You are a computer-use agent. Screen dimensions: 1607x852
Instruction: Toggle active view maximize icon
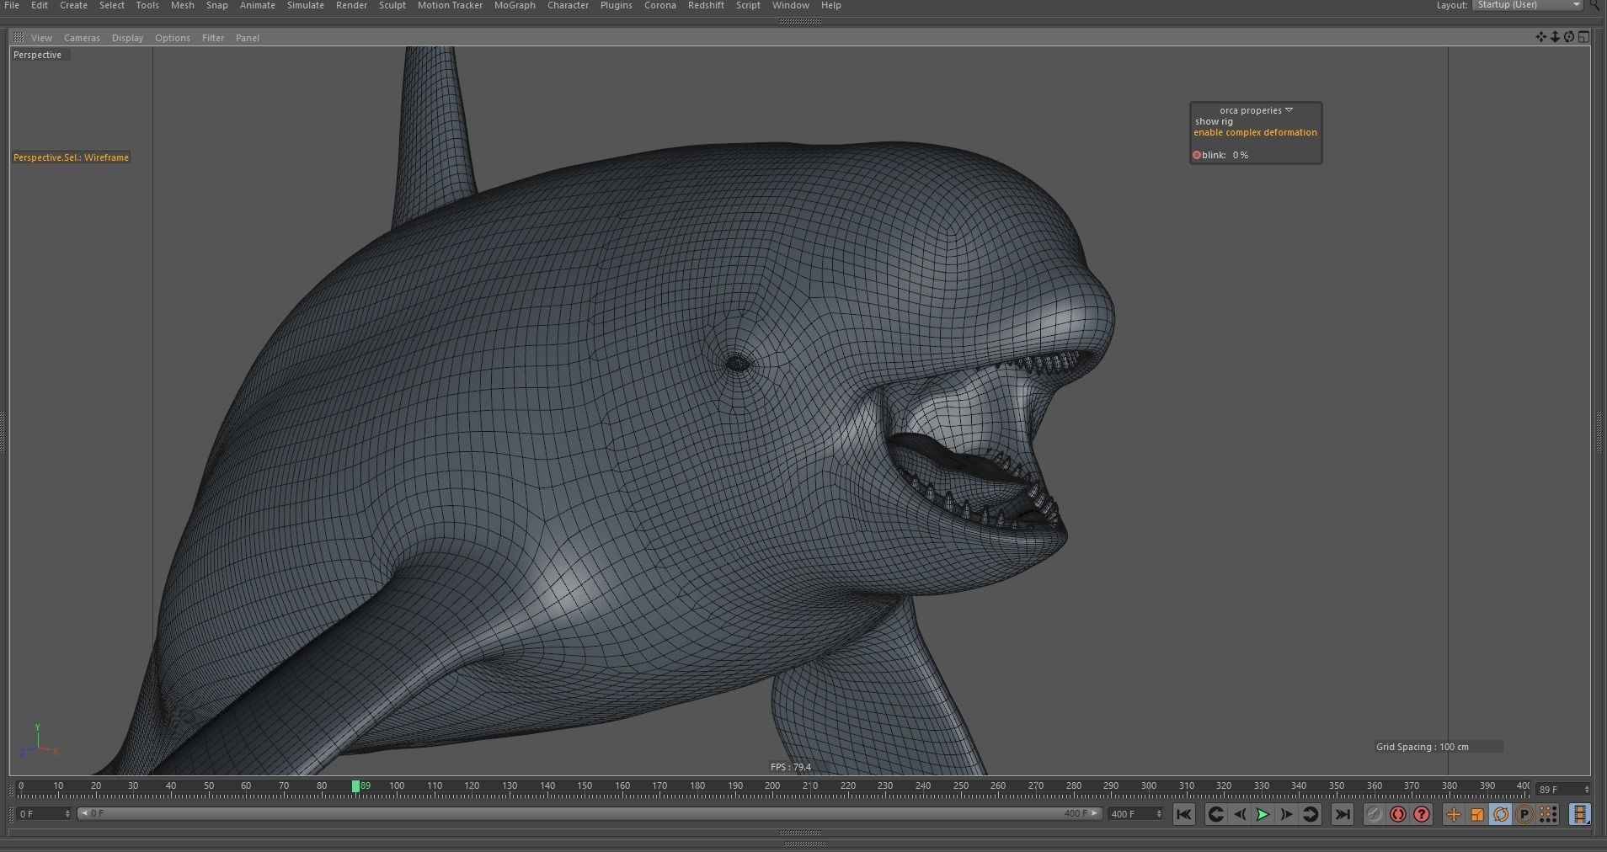1583,37
